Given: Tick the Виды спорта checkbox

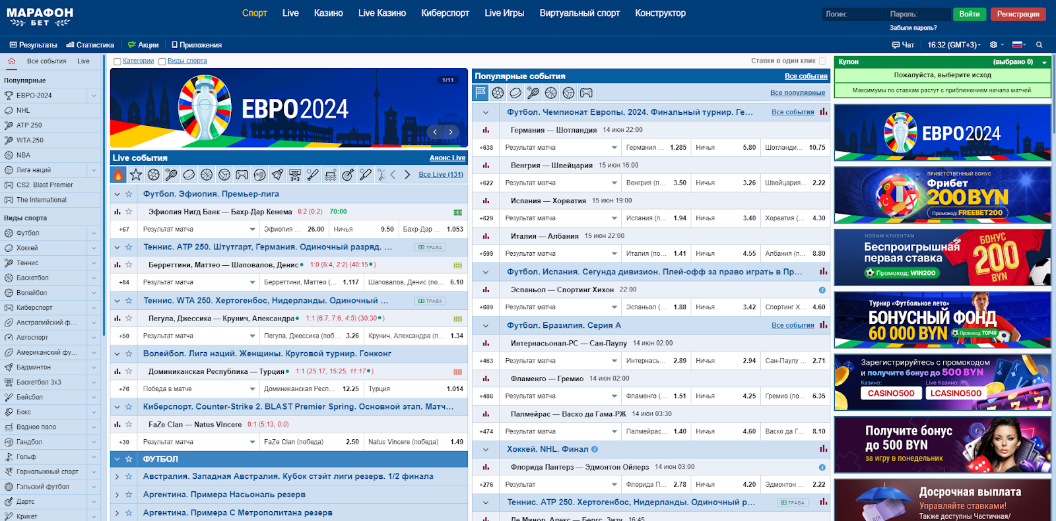Looking at the screenshot, I should [162, 61].
